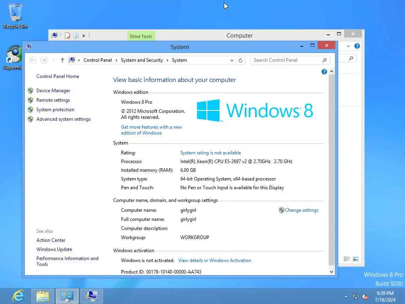Refresh the System page
The height and width of the screenshot is (304, 405).
tap(240, 60)
